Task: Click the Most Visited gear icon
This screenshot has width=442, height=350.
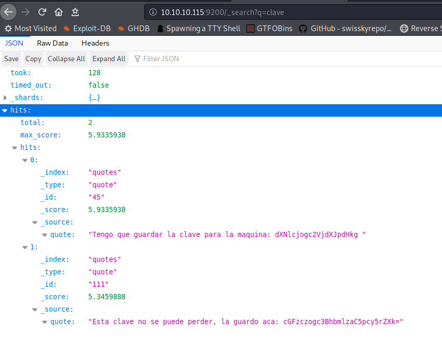Action: coord(8,29)
